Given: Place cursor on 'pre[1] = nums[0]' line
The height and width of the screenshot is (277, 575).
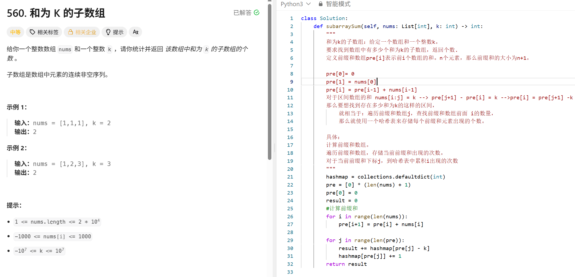Looking at the screenshot, I should [351, 82].
